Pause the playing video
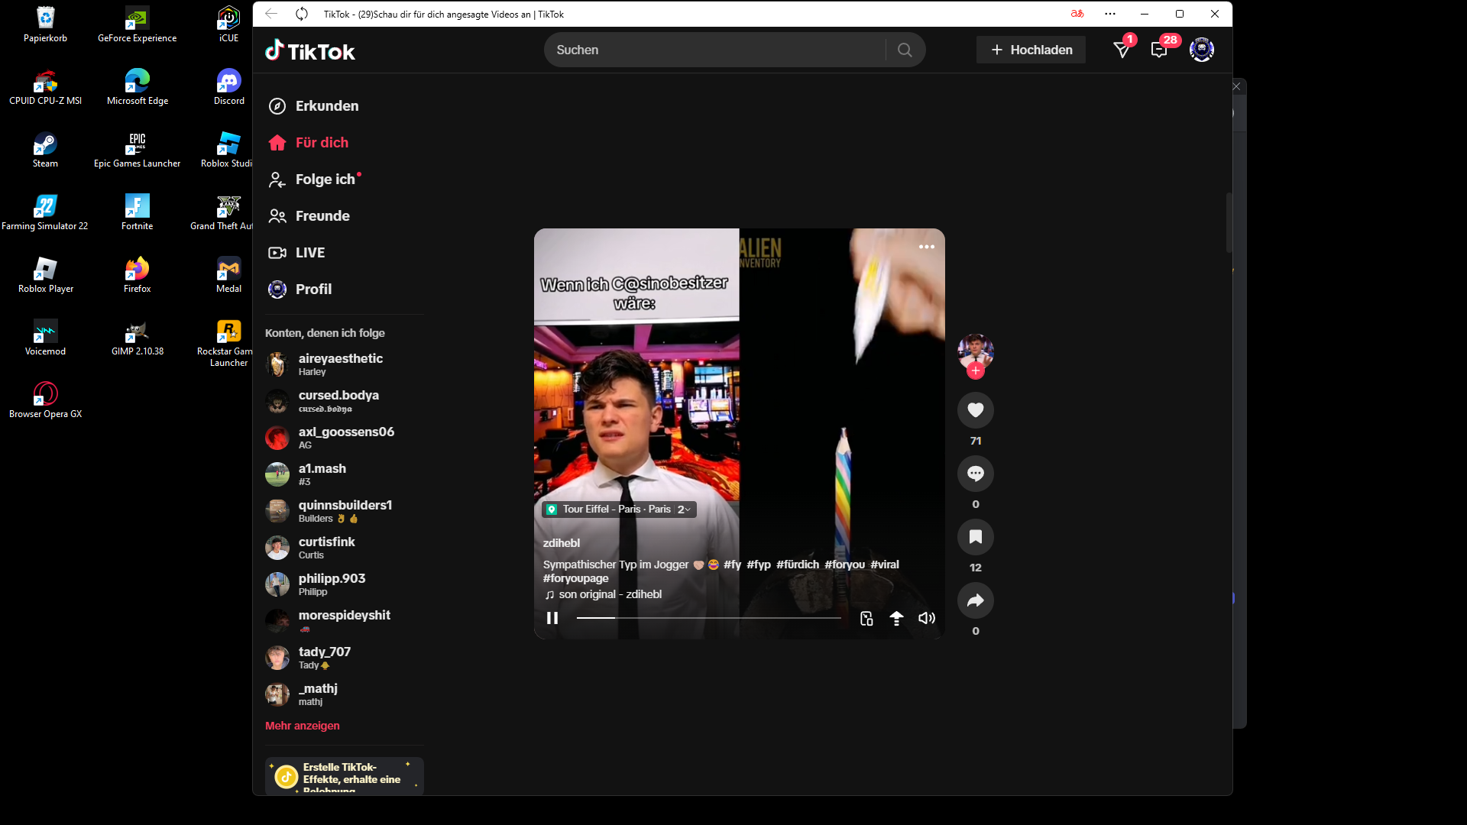This screenshot has width=1467, height=825. pos(552,618)
